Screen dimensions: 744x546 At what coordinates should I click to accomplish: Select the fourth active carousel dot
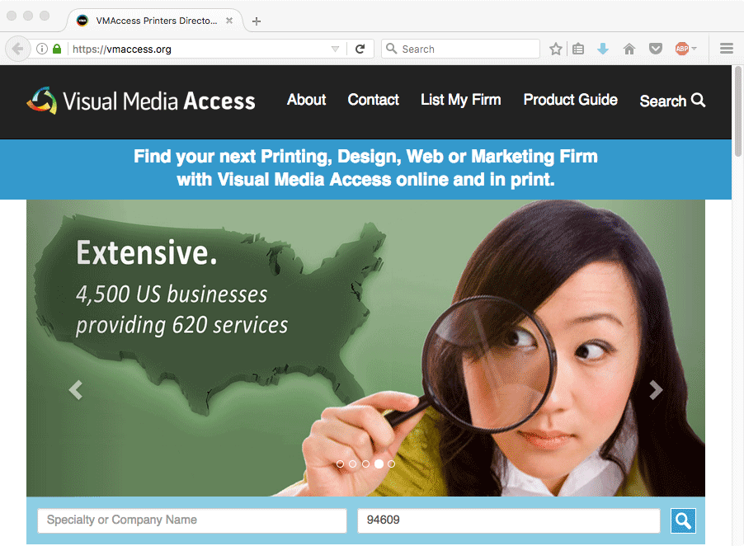(x=379, y=464)
